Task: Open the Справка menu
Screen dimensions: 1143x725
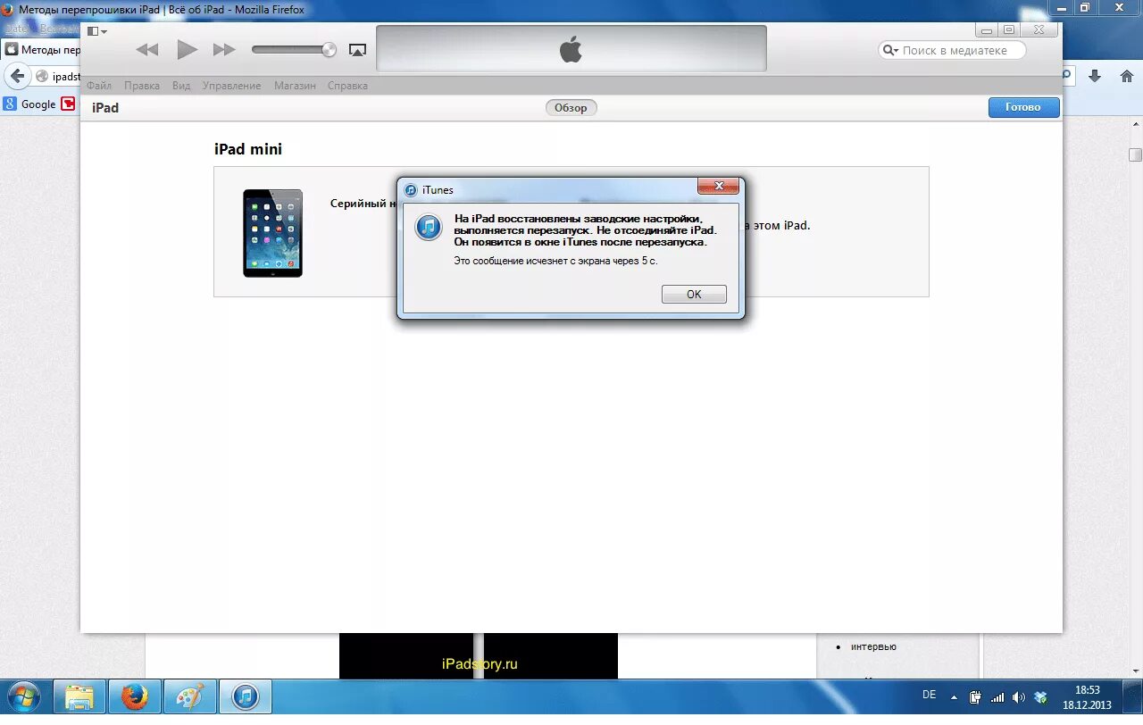Action: 347,86
